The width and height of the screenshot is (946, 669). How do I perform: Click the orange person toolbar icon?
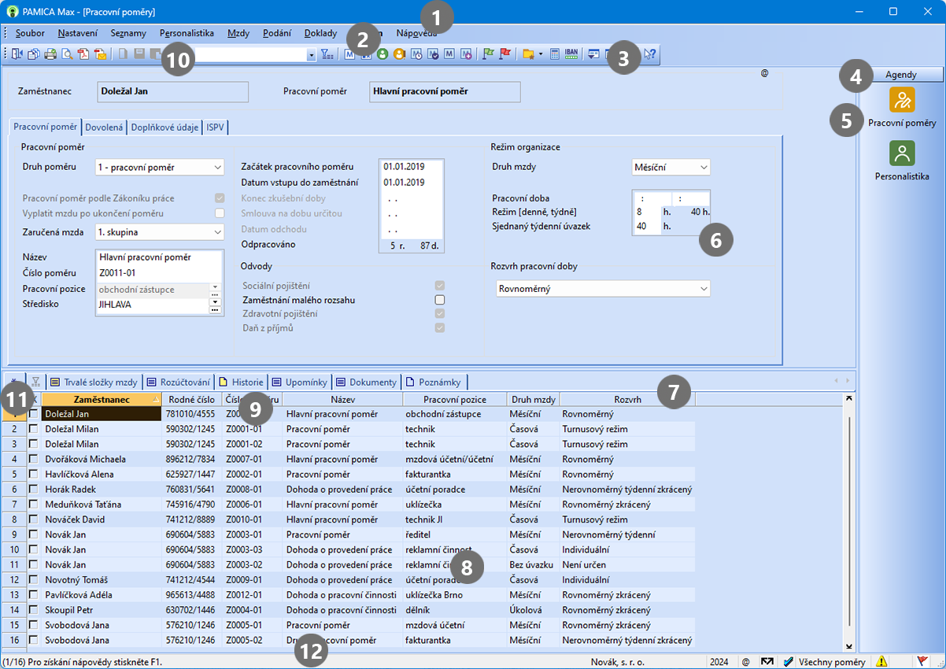(399, 54)
